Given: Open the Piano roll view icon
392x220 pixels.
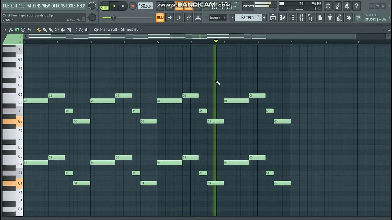Looking at the screenshot, I should click(282, 18).
